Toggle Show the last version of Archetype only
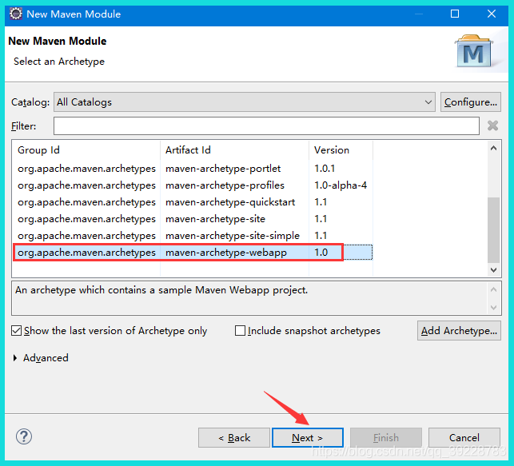 point(17,331)
